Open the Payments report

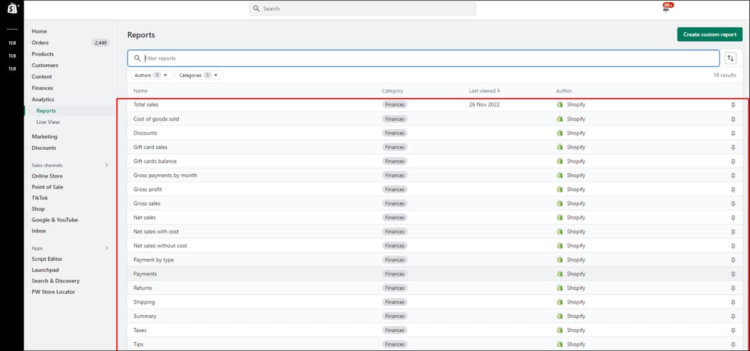pos(145,274)
